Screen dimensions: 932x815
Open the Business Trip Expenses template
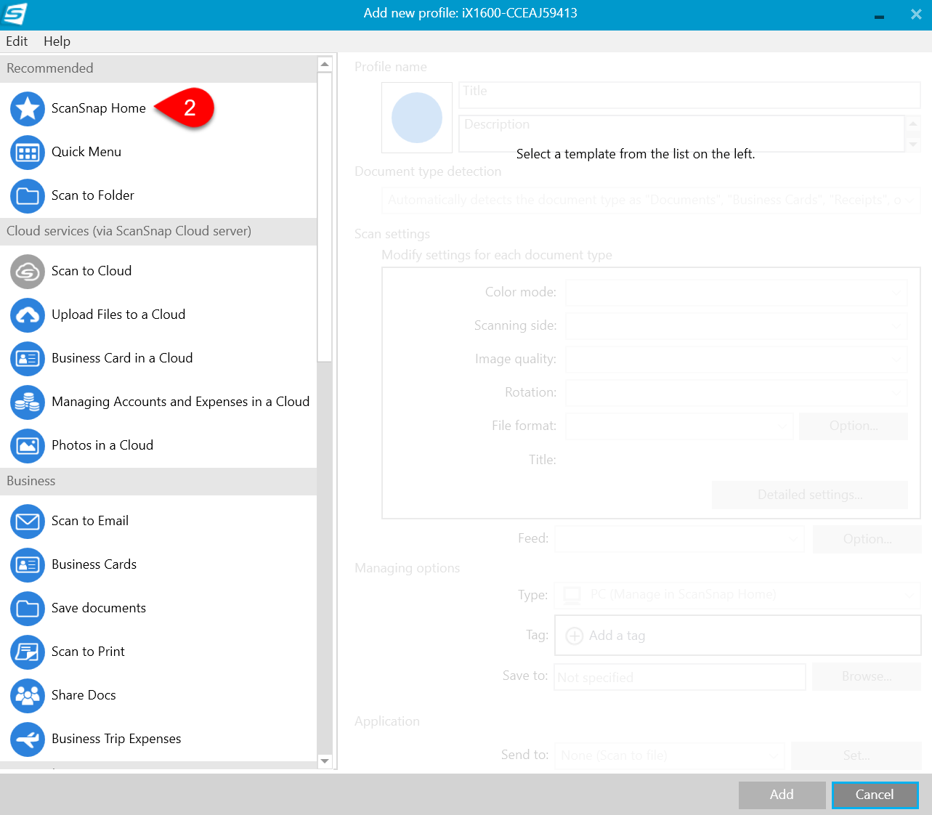(x=116, y=739)
